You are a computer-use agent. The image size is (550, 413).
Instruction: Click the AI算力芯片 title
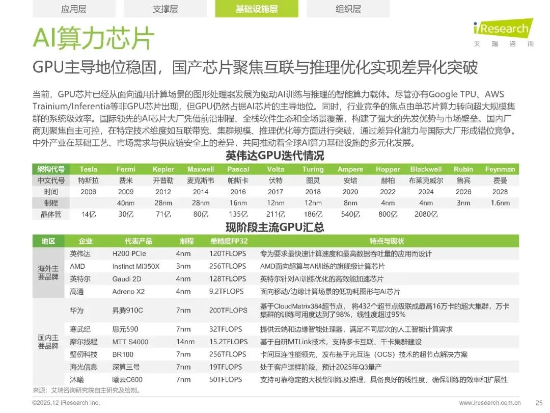pyautogui.click(x=94, y=38)
